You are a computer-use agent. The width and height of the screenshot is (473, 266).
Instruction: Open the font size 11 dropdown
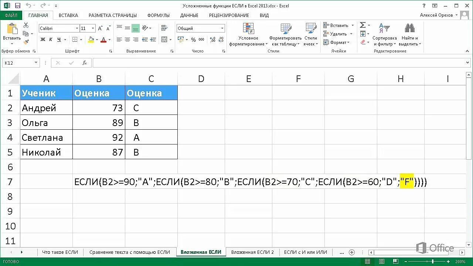pyautogui.click(x=93, y=28)
